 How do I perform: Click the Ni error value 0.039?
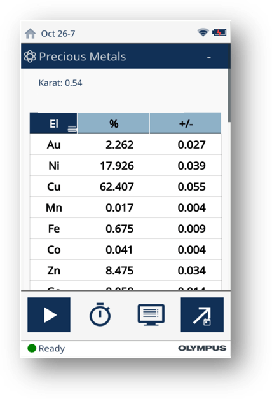click(191, 166)
